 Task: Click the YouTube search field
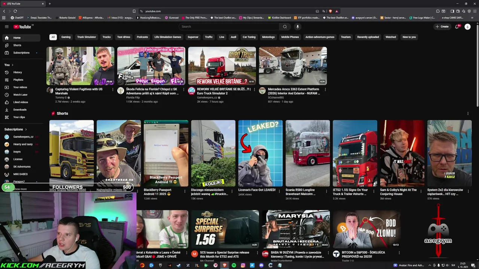click(229, 27)
